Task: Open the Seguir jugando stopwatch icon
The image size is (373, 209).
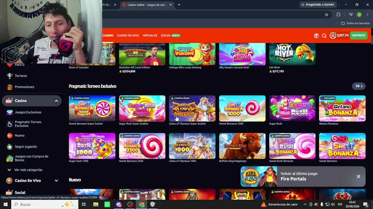Action: pos(10,147)
